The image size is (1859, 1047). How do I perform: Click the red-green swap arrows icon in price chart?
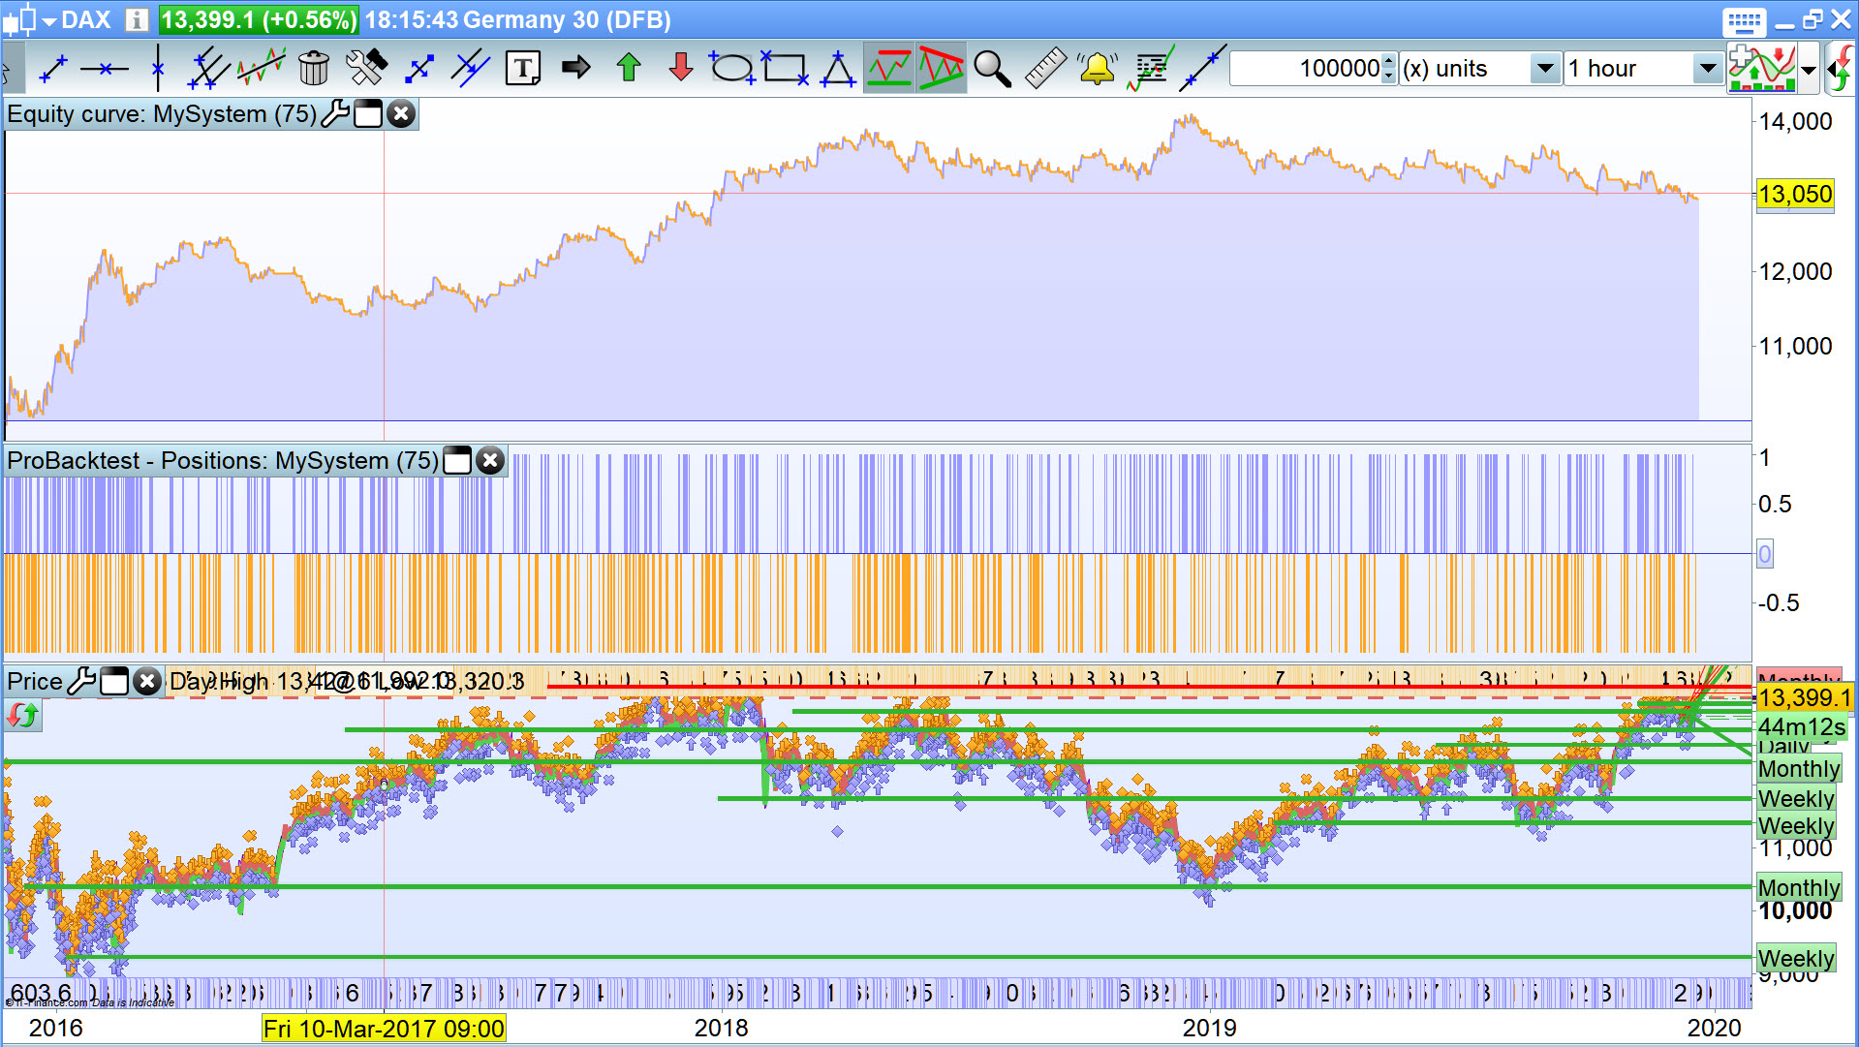(23, 716)
